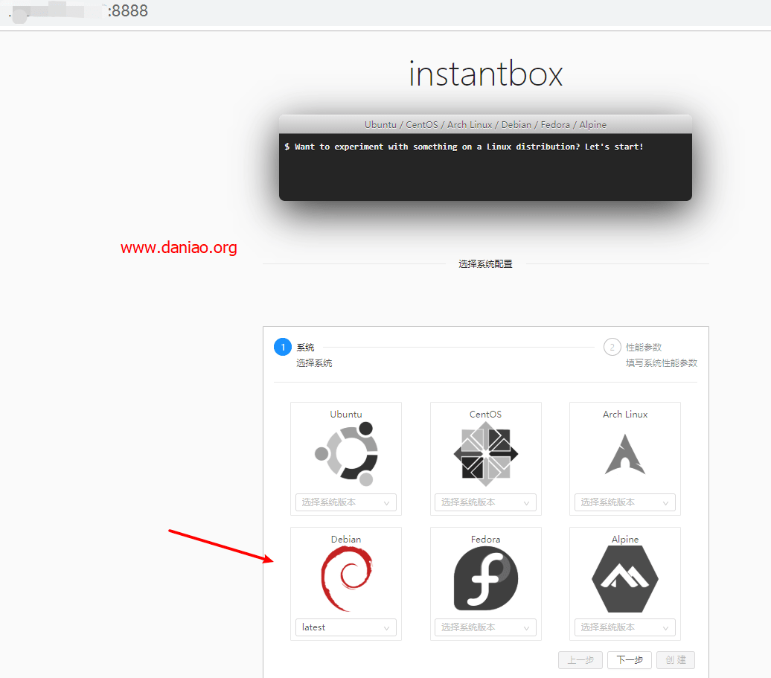Screen dimensions: 771x678
Task: Open the Ubuntu version dropdown
Action: click(x=345, y=502)
